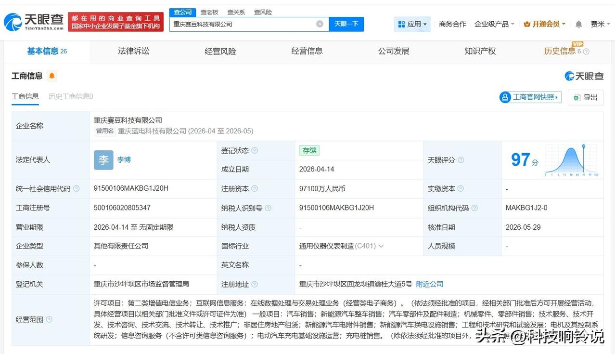Viewport: 615px width, 354px height.
Task: Click the help icon next to 登记状态
Action: (255, 151)
